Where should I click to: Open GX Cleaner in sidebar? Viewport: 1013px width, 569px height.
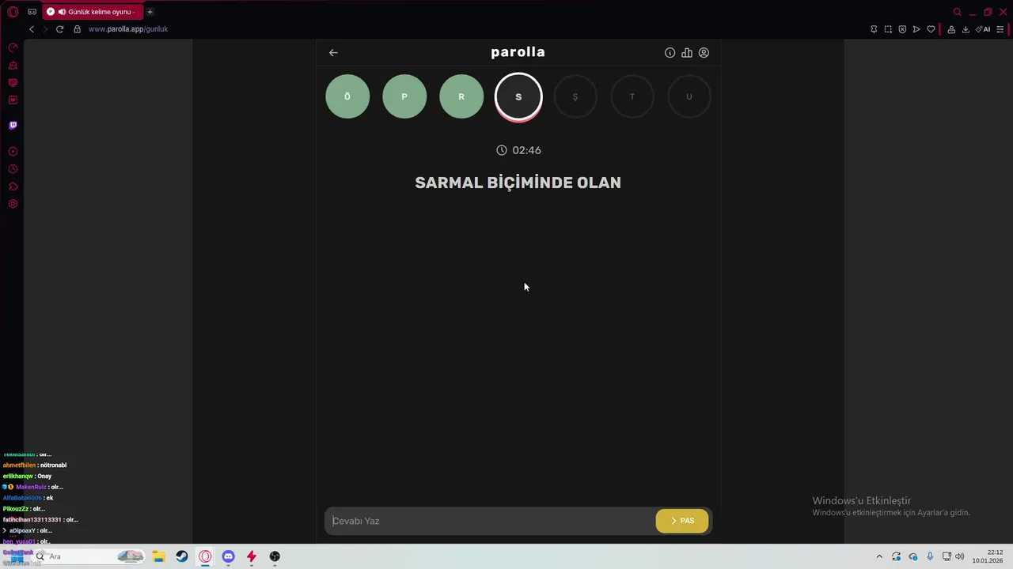tap(13, 66)
